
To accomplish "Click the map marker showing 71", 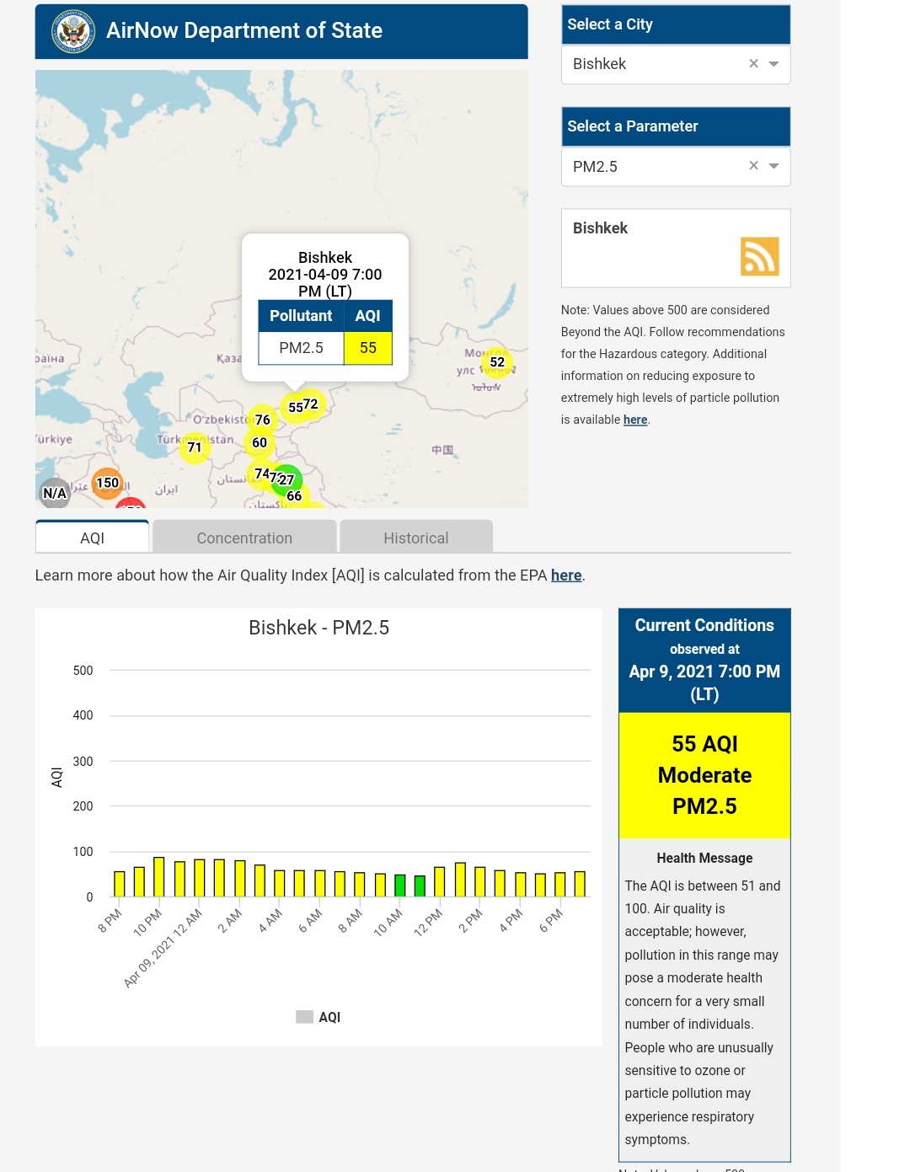I will [195, 447].
